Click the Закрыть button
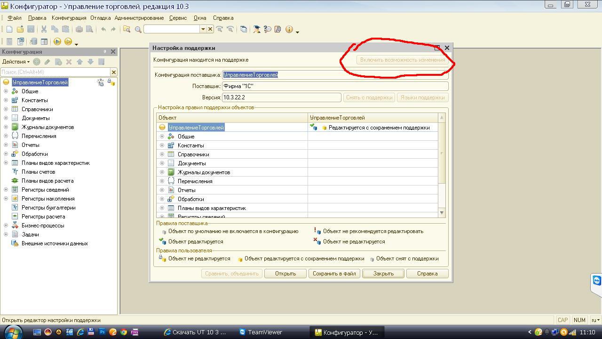The width and height of the screenshot is (602, 339). click(x=383, y=274)
